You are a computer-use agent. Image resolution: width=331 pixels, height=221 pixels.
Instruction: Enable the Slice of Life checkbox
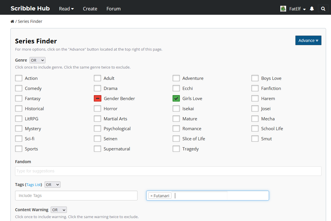click(176, 139)
